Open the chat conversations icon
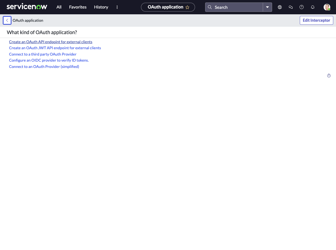Screen dimensions: 336x250 (x=291, y=7)
